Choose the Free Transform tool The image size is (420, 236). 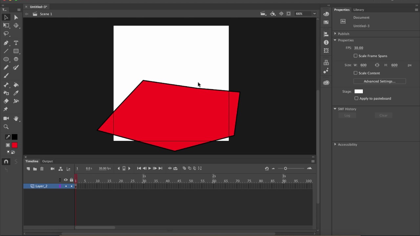pyautogui.click(x=6, y=25)
